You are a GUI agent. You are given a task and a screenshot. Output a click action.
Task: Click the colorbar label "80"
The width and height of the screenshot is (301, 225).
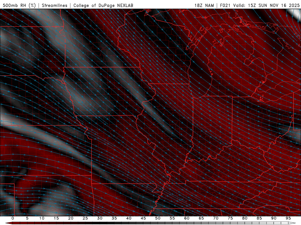[245, 218]
